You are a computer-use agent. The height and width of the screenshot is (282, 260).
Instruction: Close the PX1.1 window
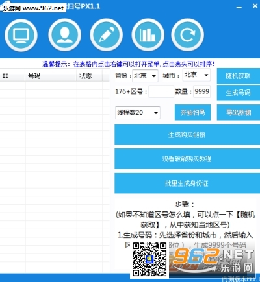pyautogui.click(x=255, y=6)
